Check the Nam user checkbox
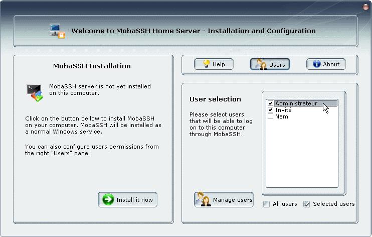 270,116
